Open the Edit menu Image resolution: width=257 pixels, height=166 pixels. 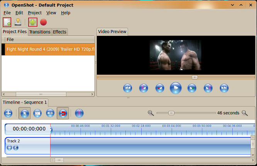click(19, 13)
